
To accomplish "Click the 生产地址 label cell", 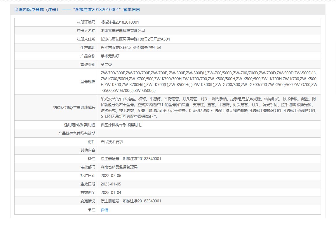I will click(x=56, y=48).
